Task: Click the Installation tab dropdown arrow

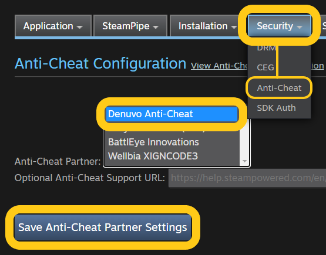Action: click(x=234, y=27)
